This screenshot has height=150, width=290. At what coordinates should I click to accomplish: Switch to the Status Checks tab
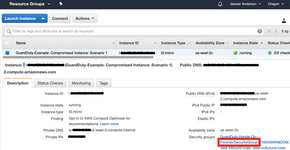pos(50,83)
